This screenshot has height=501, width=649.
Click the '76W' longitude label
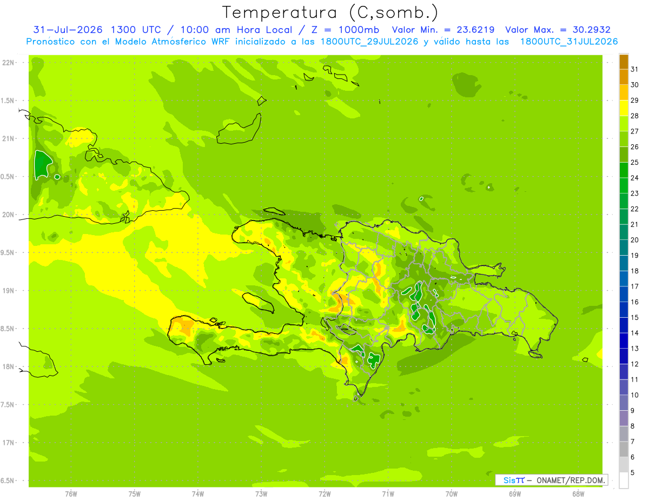click(71, 494)
